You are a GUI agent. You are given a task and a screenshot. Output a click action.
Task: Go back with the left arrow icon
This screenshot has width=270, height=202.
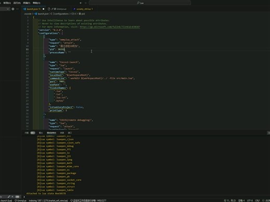click(x=81, y=3)
